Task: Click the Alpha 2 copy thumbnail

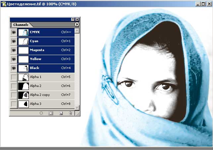Action: click(24, 95)
